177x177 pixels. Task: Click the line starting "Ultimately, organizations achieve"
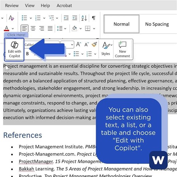click(x=50, y=110)
